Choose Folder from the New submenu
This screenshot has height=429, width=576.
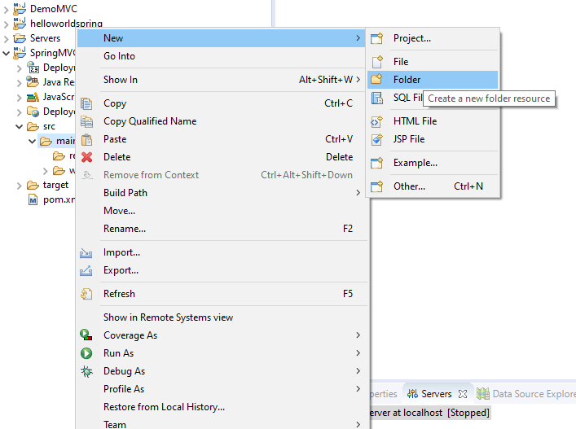pyautogui.click(x=407, y=80)
